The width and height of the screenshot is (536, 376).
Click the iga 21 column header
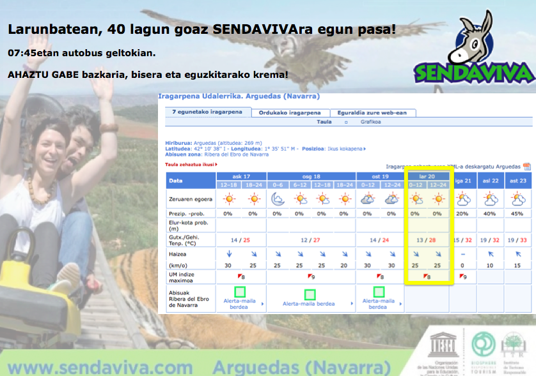(x=463, y=181)
